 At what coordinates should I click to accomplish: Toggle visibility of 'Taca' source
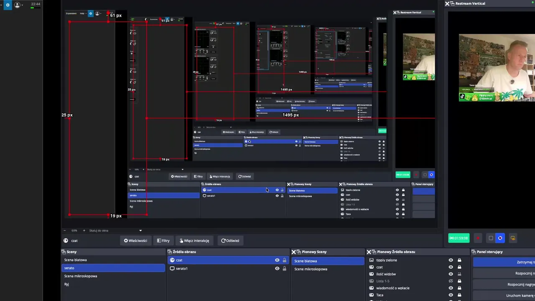pos(451,295)
